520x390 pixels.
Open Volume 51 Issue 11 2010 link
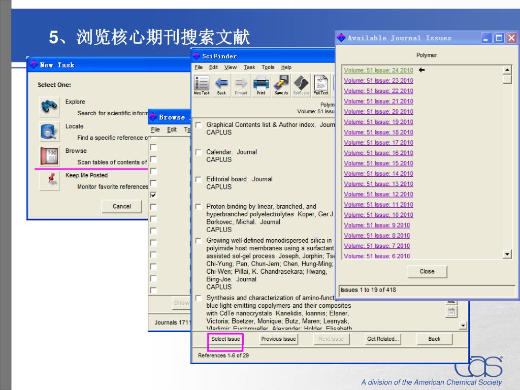pos(378,204)
